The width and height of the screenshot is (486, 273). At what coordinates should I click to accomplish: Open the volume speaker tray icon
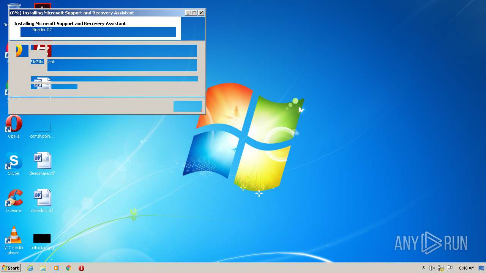pos(432,268)
